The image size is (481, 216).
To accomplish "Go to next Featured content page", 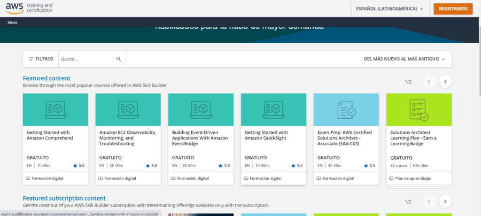I will 445,82.
